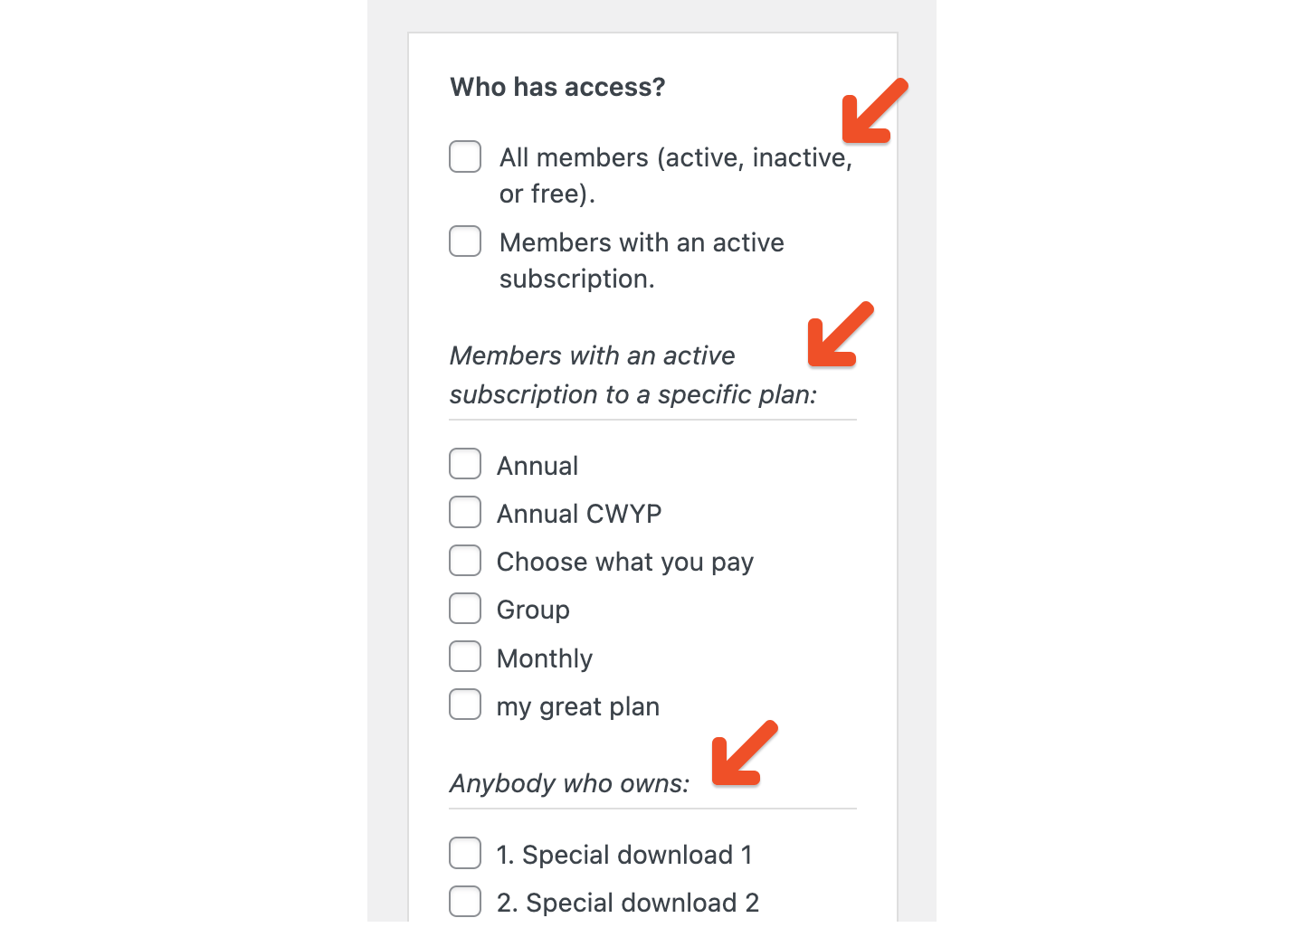Viewport: 1303px width, 937px height.
Task: Enable the 'Group' plan checkbox
Action: (x=464, y=608)
